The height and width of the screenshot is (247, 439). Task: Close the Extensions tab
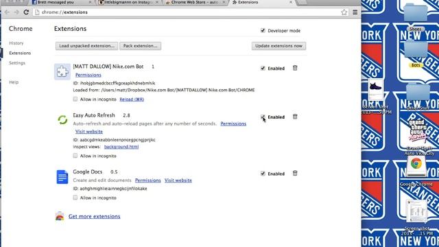tap(291, 2)
